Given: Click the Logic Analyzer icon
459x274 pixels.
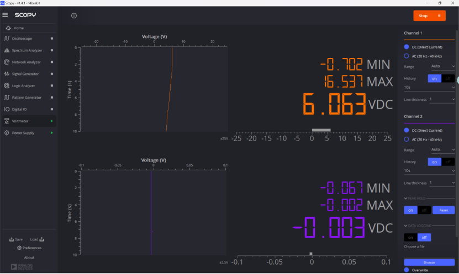Looking at the screenshot, I should [7, 85].
